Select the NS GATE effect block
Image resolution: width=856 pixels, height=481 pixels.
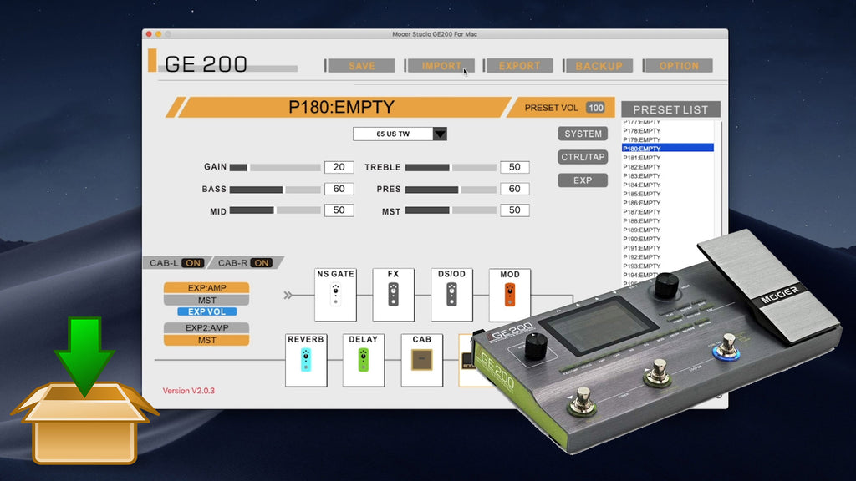[335, 295]
